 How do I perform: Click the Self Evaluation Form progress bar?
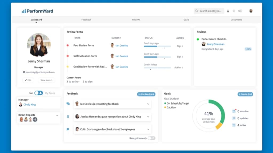point(157,57)
